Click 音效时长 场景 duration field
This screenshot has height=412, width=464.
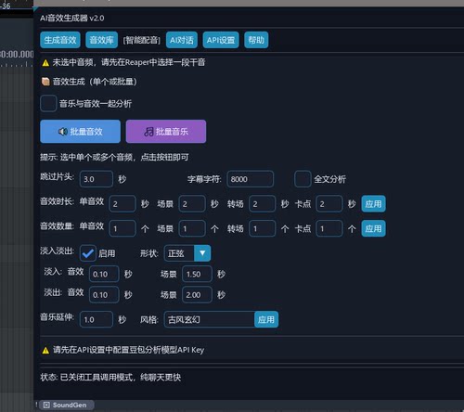tap(192, 203)
